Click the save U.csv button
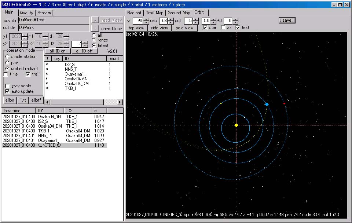Viewport: 352px width, 223px height. [x=111, y=29]
